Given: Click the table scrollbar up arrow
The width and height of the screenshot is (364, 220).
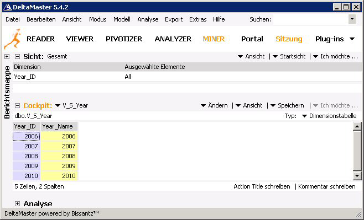Looking at the screenshot, I should 357,126.
